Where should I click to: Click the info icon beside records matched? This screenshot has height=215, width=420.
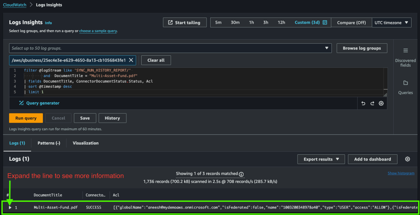tap(241, 174)
